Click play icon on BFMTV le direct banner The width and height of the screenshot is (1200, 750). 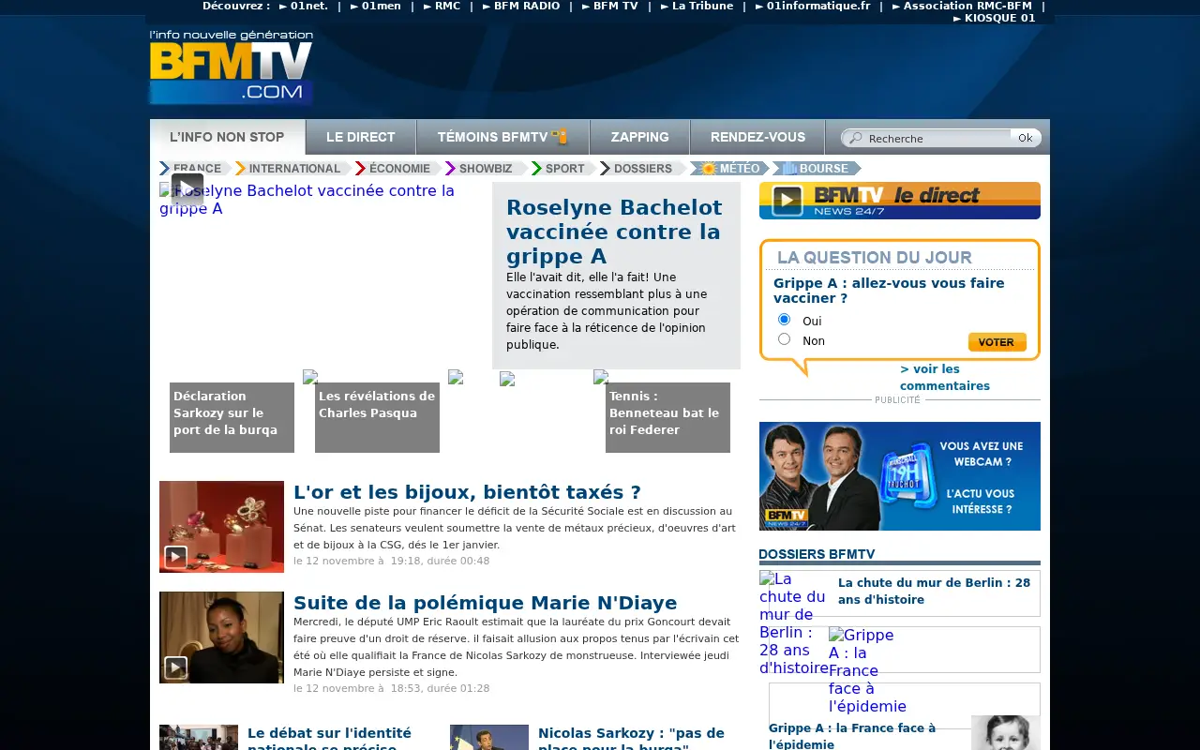point(787,201)
